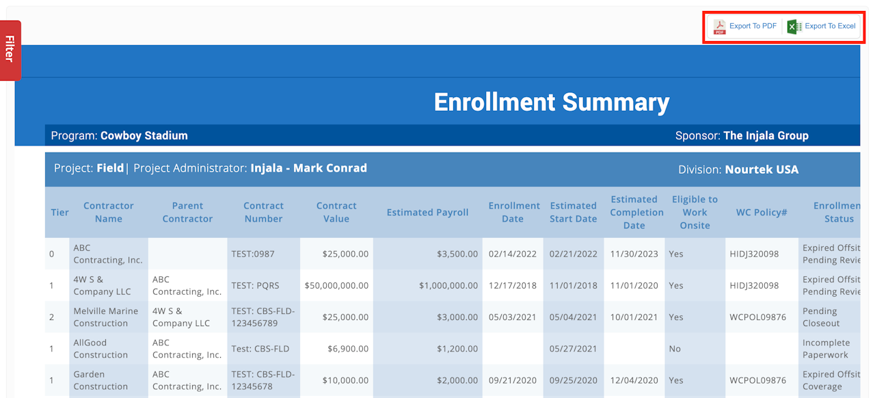Sort by the Contract Value column header
Viewport: 875px width, 398px height.
[336, 212]
